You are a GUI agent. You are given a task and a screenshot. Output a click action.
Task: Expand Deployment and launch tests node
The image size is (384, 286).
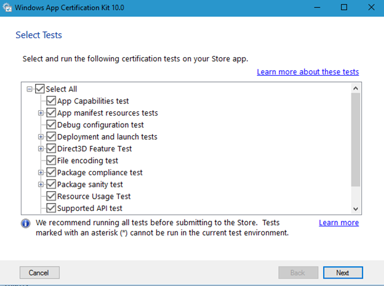pyautogui.click(x=41, y=137)
